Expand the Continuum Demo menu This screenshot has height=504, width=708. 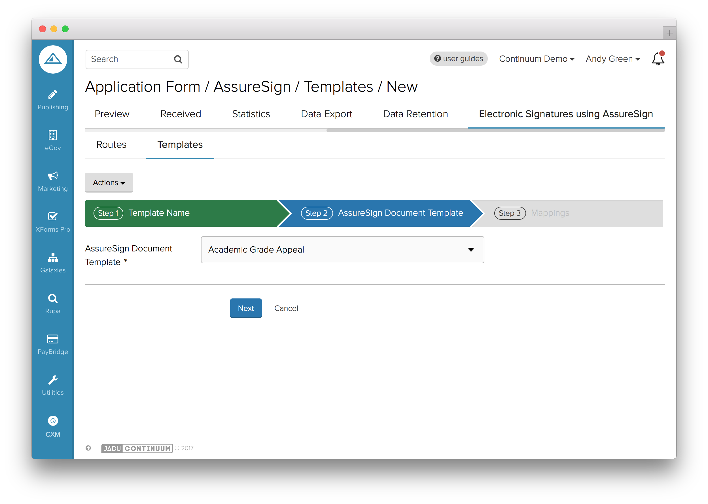(x=536, y=59)
